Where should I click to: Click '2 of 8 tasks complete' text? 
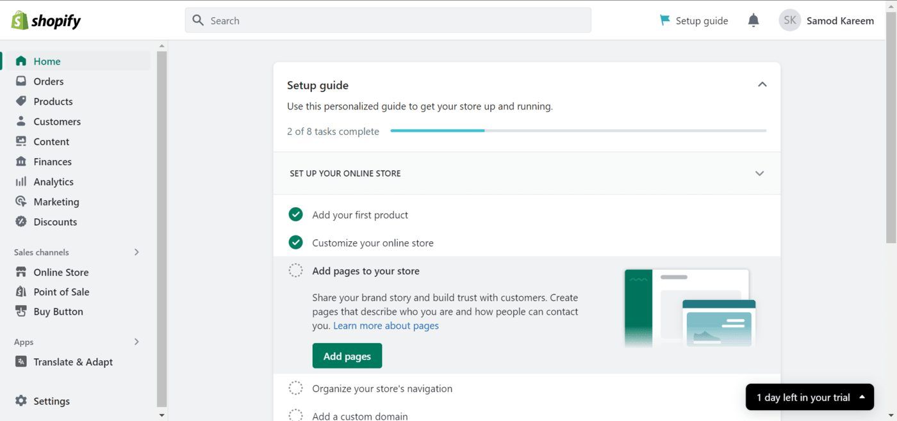pos(333,131)
